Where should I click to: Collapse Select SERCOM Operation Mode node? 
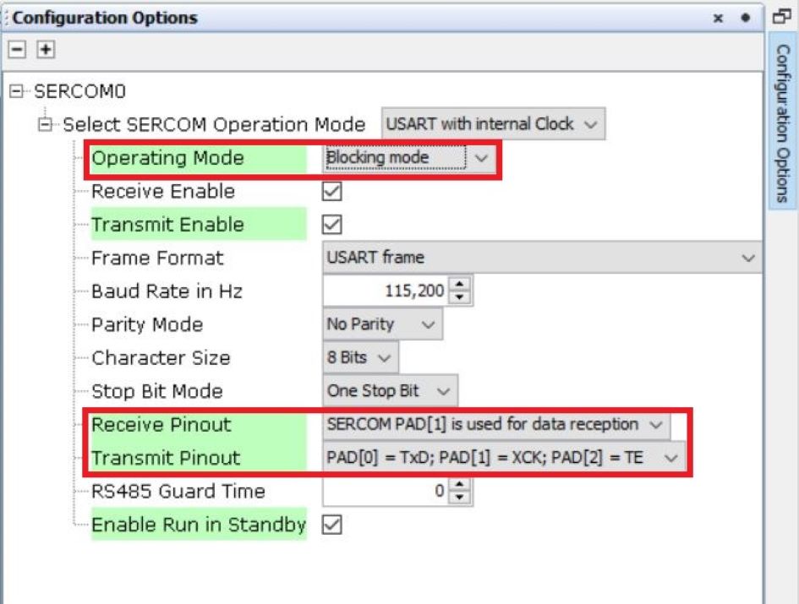click(46, 125)
